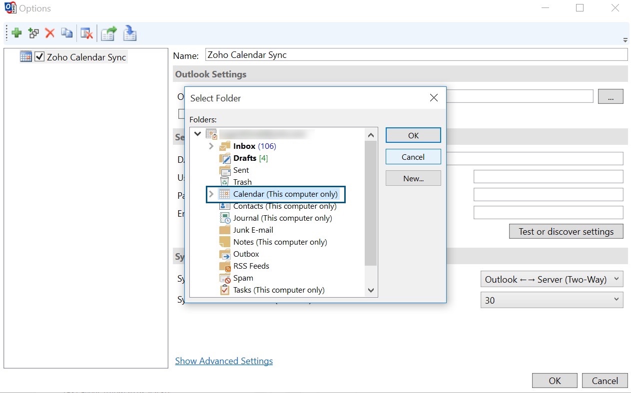Collapse the root mailbox account node
This screenshot has width=631, height=393.
(x=198, y=134)
